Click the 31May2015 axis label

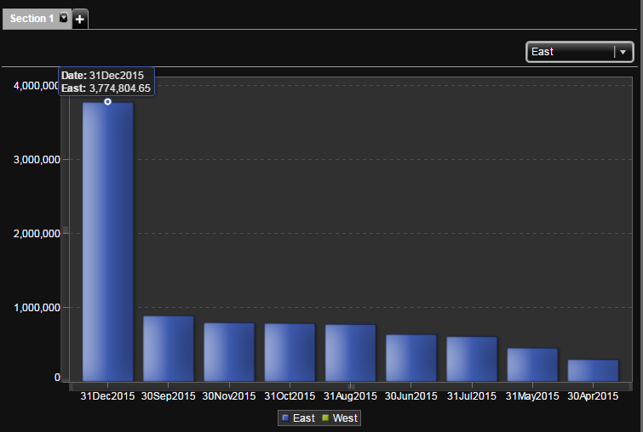(x=532, y=396)
